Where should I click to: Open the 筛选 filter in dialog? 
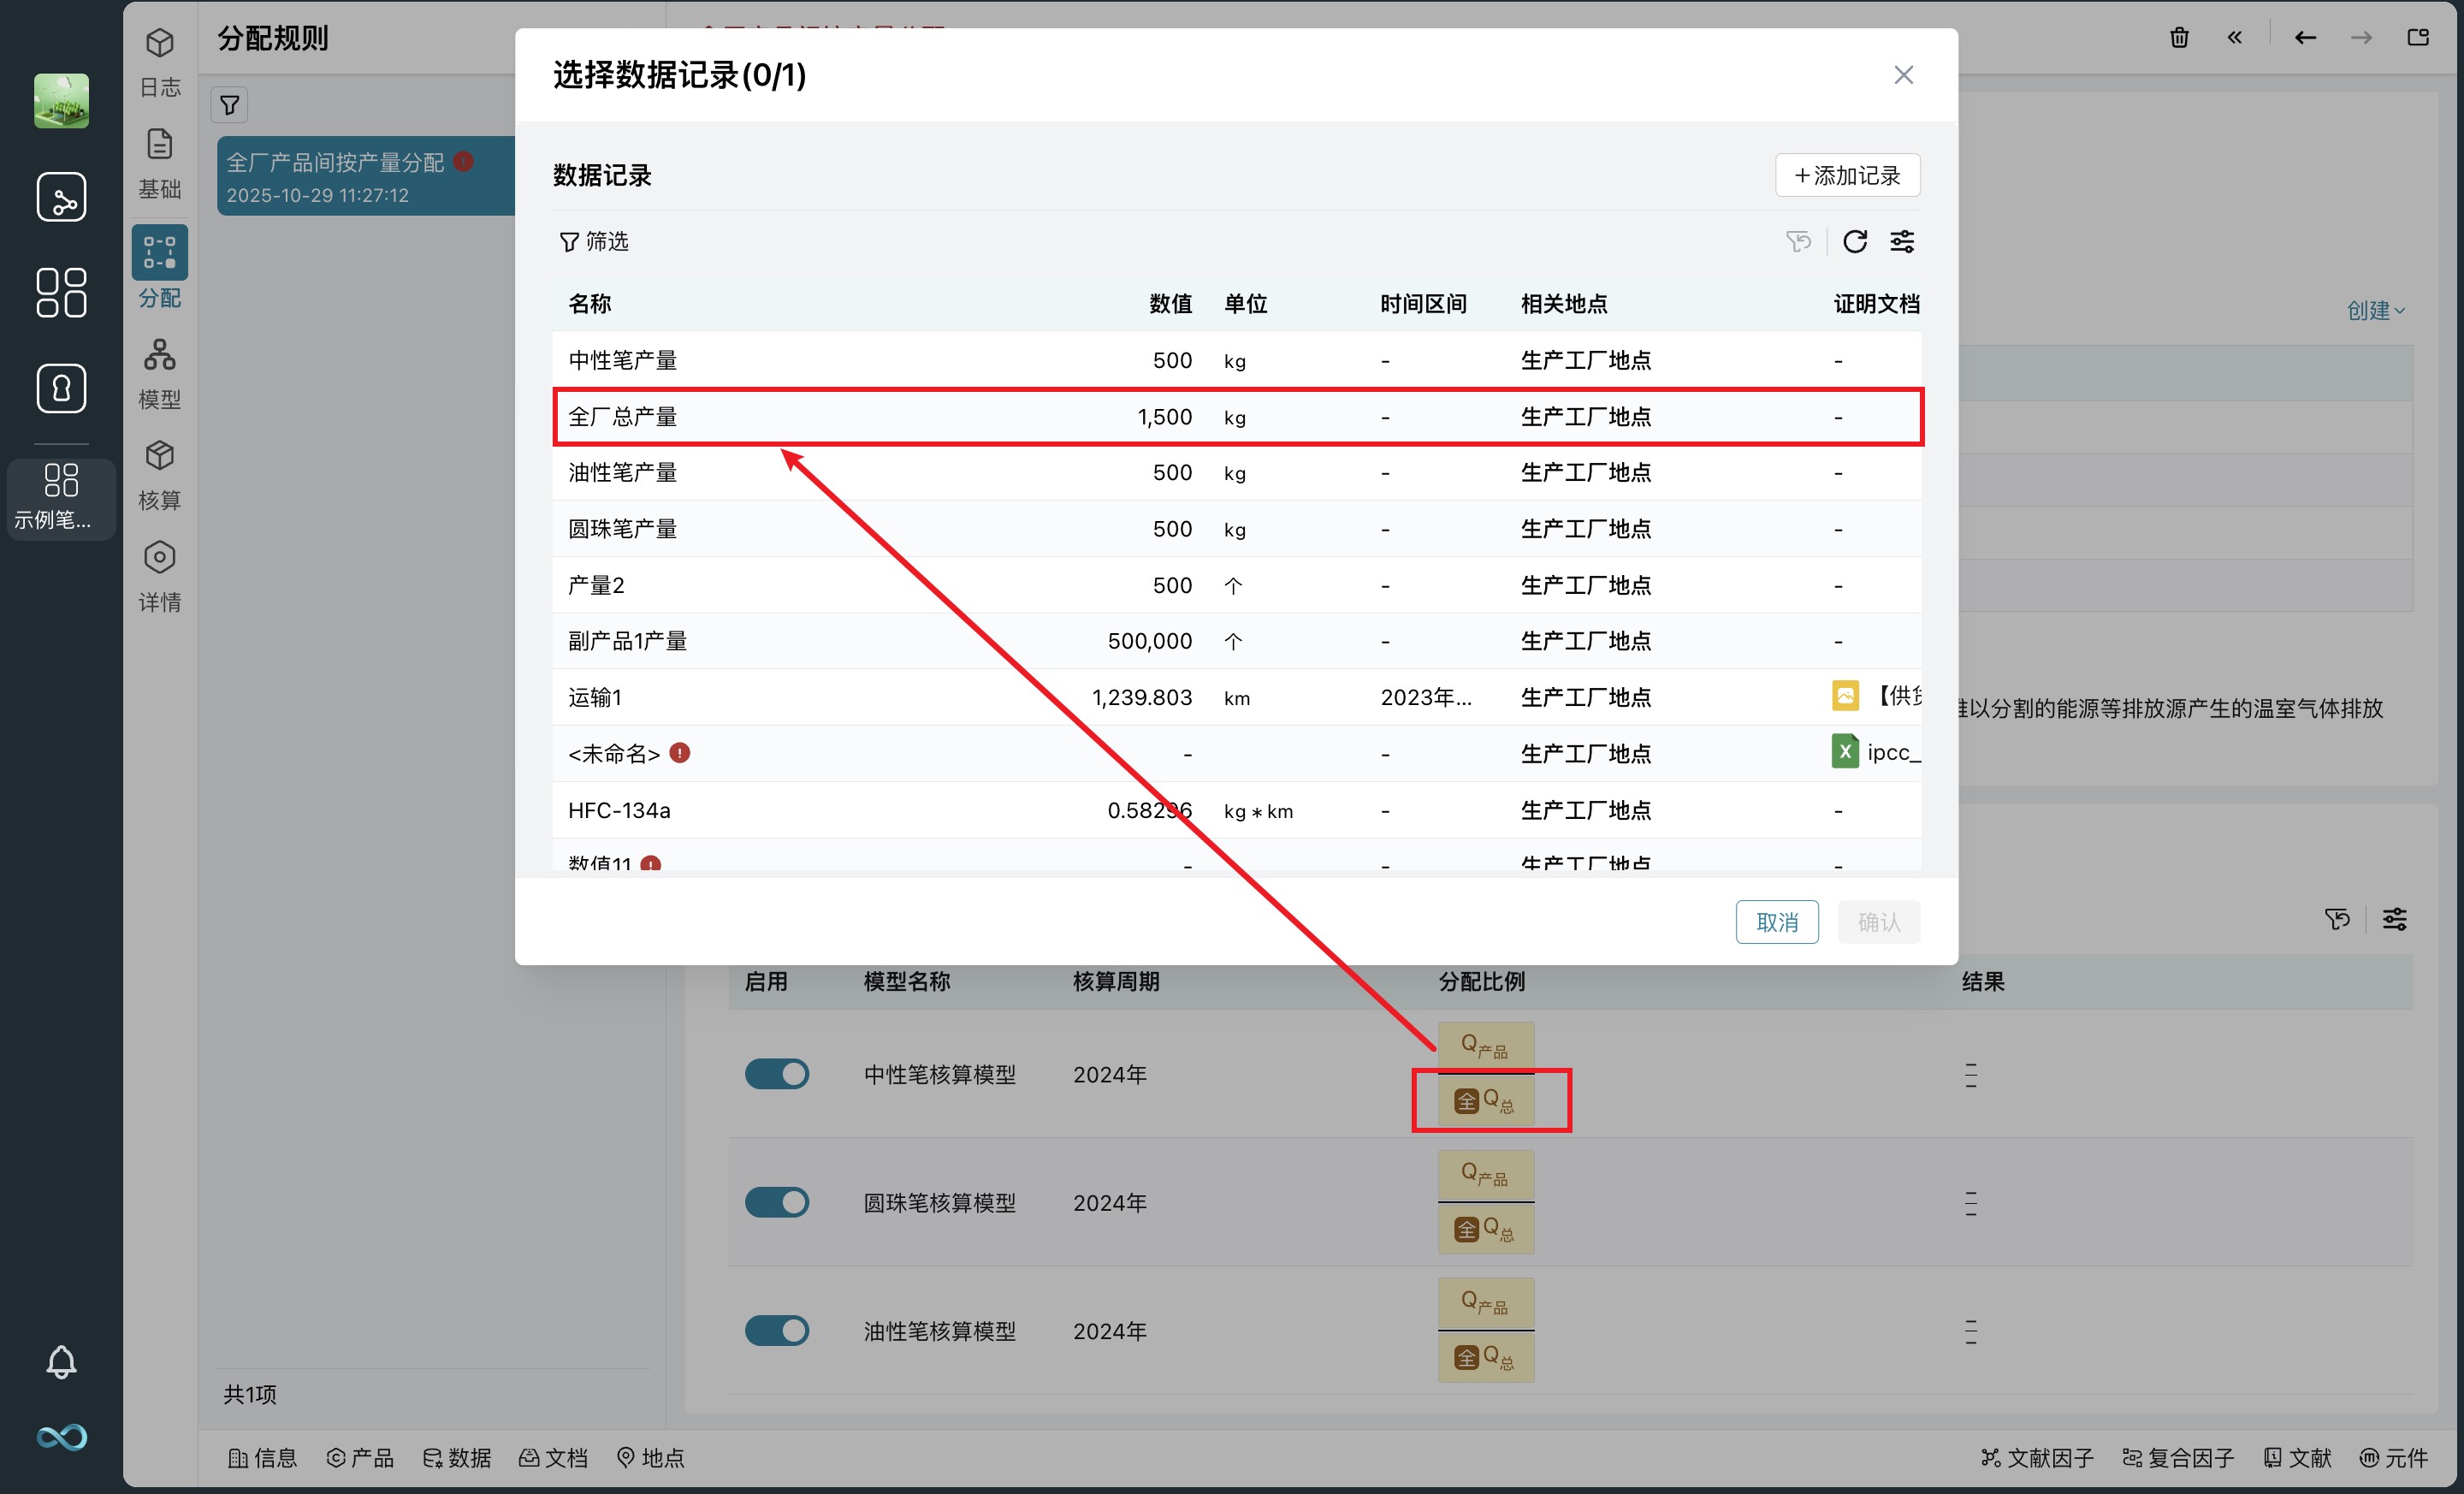(x=594, y=241)
